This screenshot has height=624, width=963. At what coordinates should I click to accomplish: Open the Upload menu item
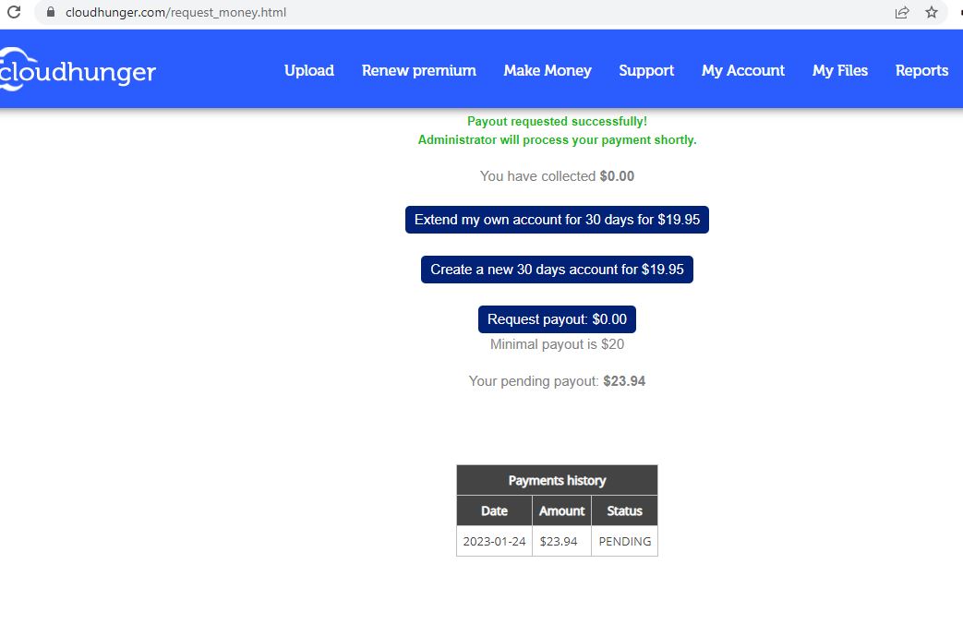[x=309, y=71]
